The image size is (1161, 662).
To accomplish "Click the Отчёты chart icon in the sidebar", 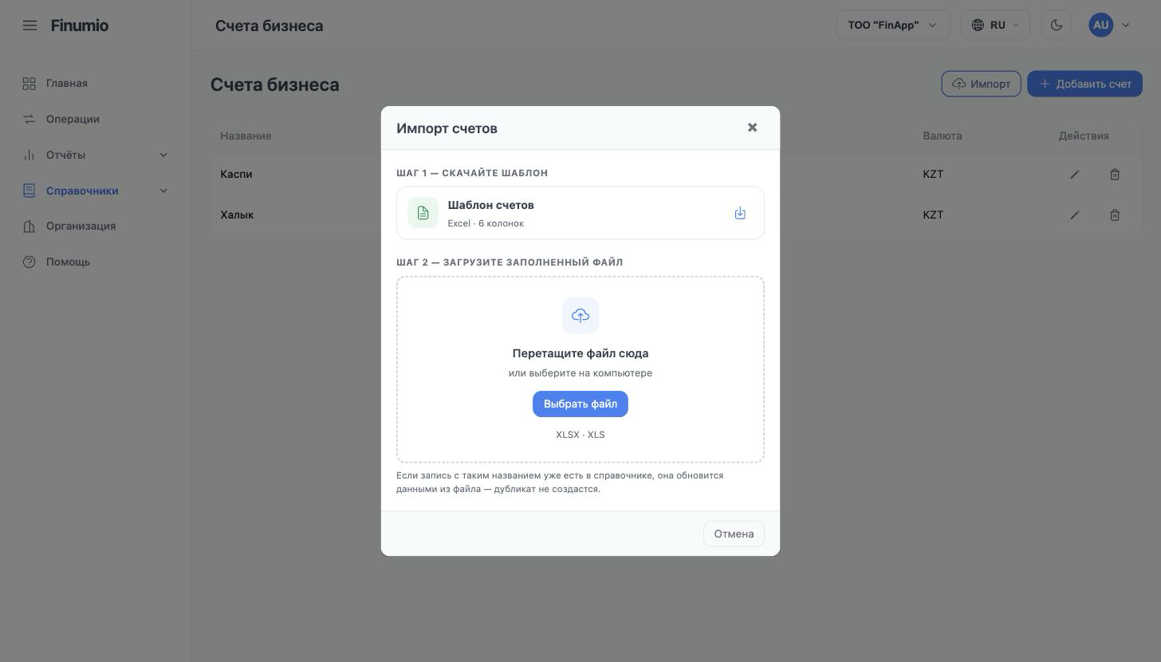I will coord(30,155).
